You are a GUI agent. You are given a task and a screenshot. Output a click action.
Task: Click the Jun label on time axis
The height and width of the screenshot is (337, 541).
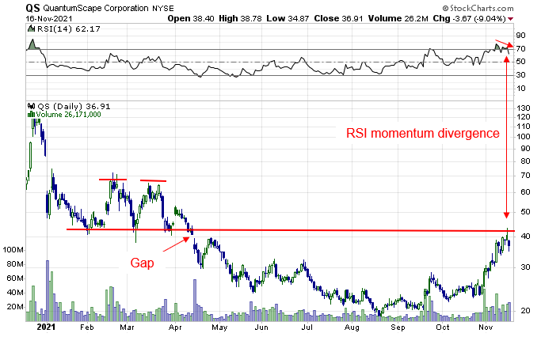(x=261, y=328)
